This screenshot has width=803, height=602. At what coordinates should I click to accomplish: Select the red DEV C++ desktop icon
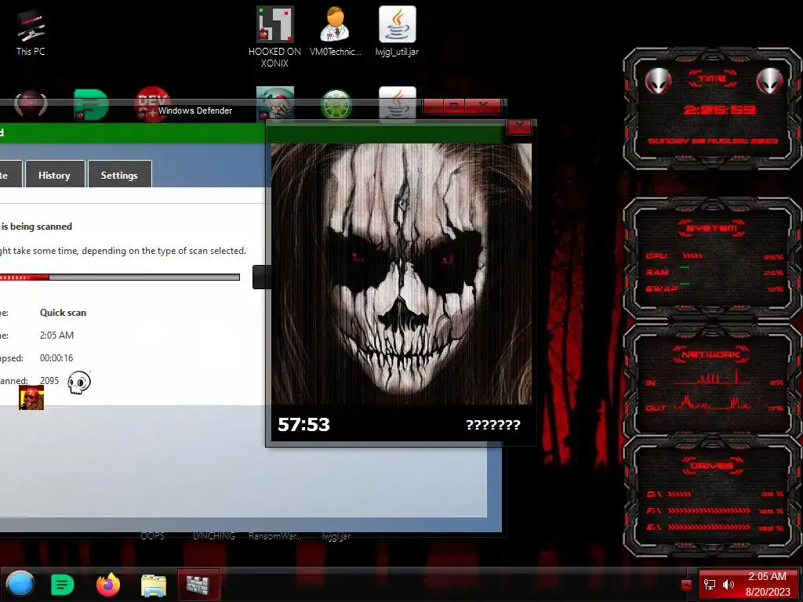coord(152,104)
